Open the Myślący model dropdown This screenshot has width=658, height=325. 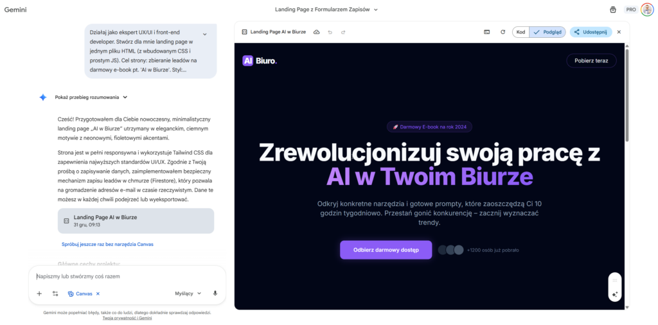pyautogui.click(x=188, y=294)
